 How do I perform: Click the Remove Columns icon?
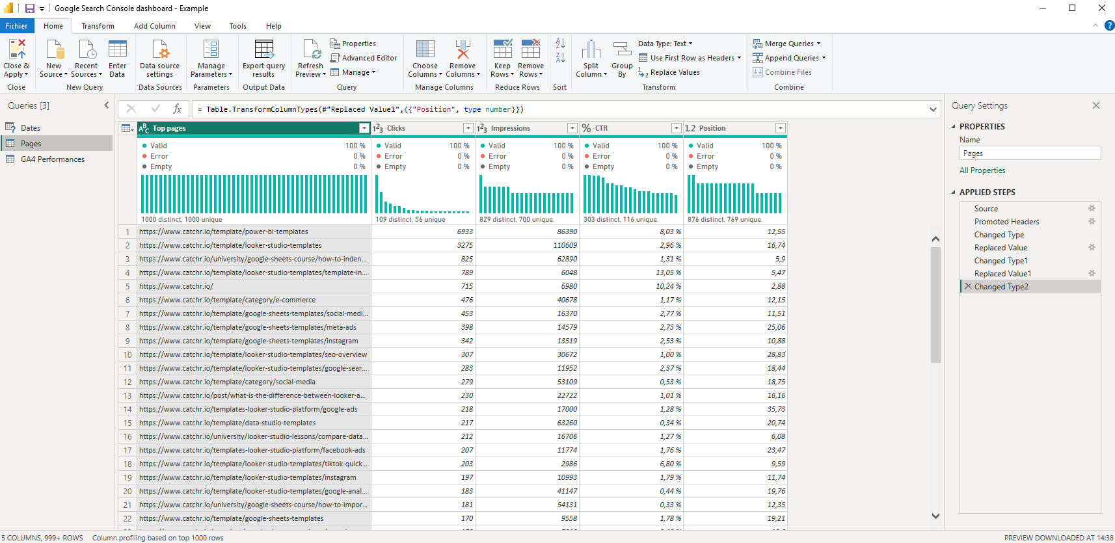pyautogui.click(x=463, y=49)
